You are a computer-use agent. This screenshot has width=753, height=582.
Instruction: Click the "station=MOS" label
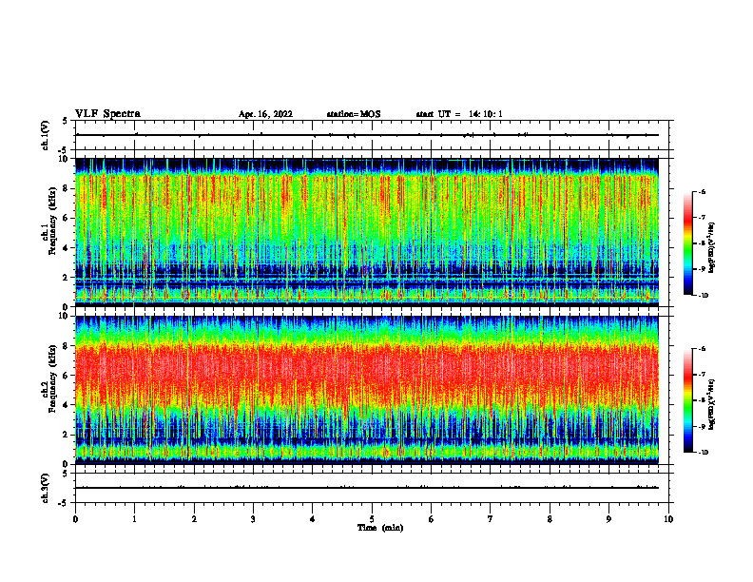pyautogui.click(x=354, y=114)
